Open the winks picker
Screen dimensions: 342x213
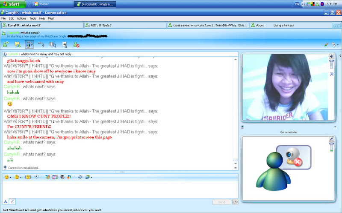[x=18, y=177]
